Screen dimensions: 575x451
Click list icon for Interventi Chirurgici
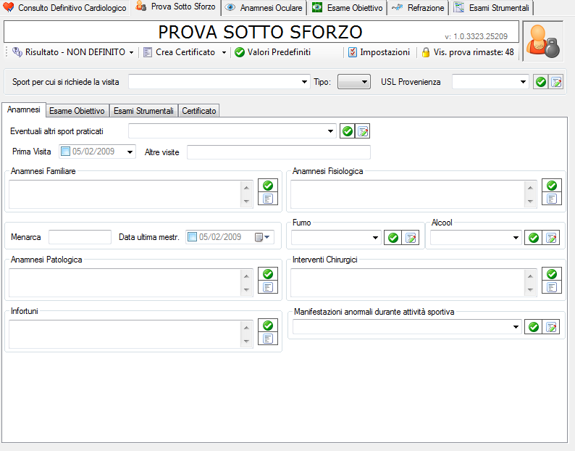click(x=552, y=287)
